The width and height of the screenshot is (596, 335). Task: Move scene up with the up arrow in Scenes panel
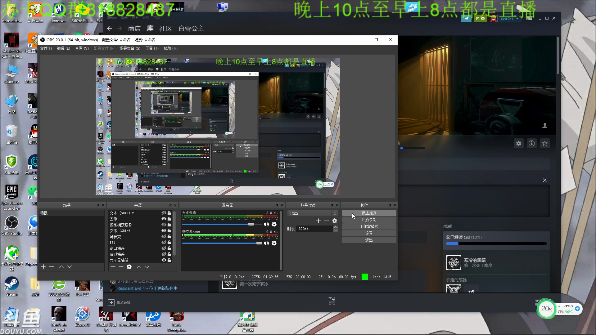(61, 267)
